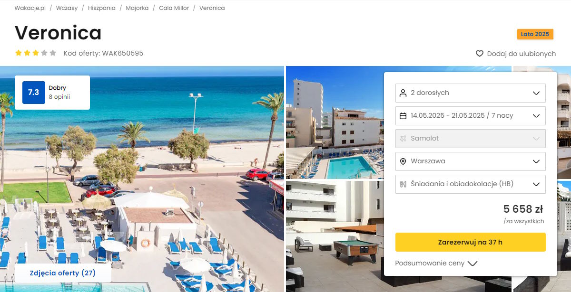Click the heart icon to add favorite
Screen dimensions: 571x292
[480, 54]
